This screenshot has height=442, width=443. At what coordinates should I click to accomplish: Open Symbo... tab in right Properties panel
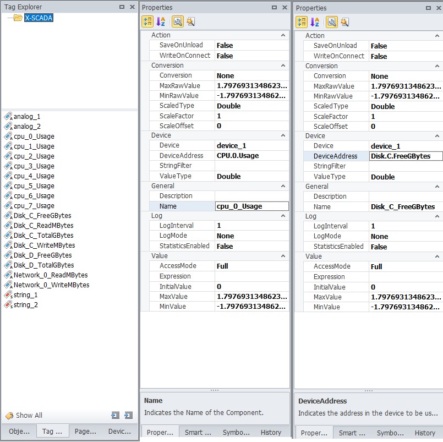point(390,433)
